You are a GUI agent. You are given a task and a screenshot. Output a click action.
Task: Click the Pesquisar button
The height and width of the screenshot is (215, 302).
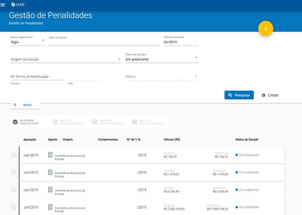click(x=239, y=95)
